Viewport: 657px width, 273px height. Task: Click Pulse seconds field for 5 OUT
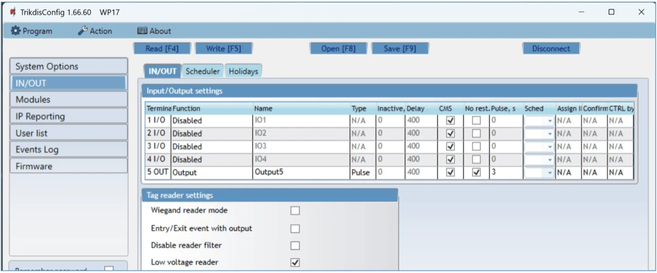[505, 173]
